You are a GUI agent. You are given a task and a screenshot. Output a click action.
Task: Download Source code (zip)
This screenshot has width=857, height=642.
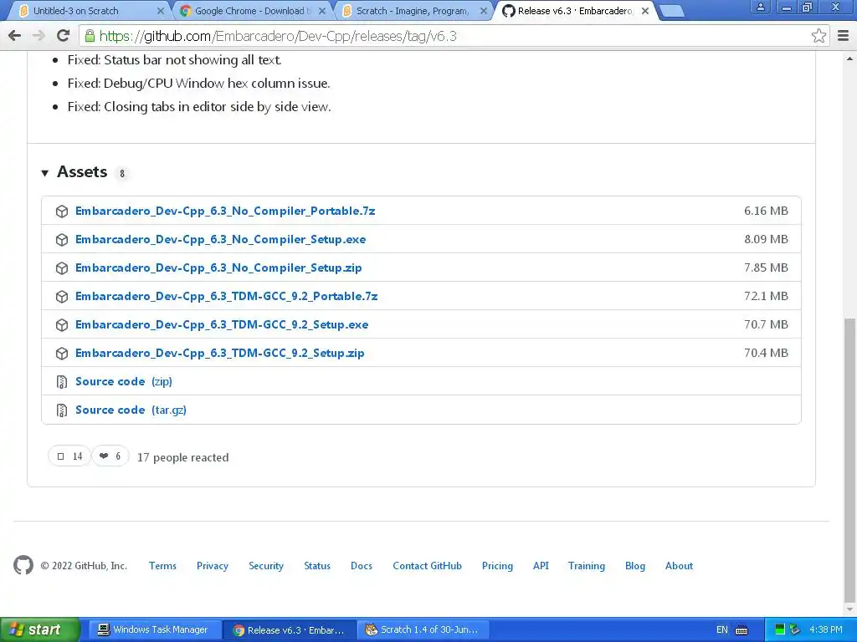tap(124, 381)
